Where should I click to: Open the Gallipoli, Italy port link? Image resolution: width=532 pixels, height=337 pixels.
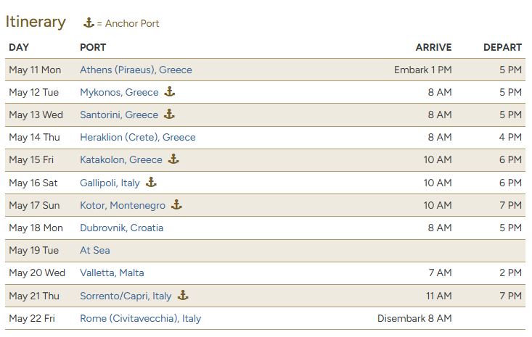[110, 183]
